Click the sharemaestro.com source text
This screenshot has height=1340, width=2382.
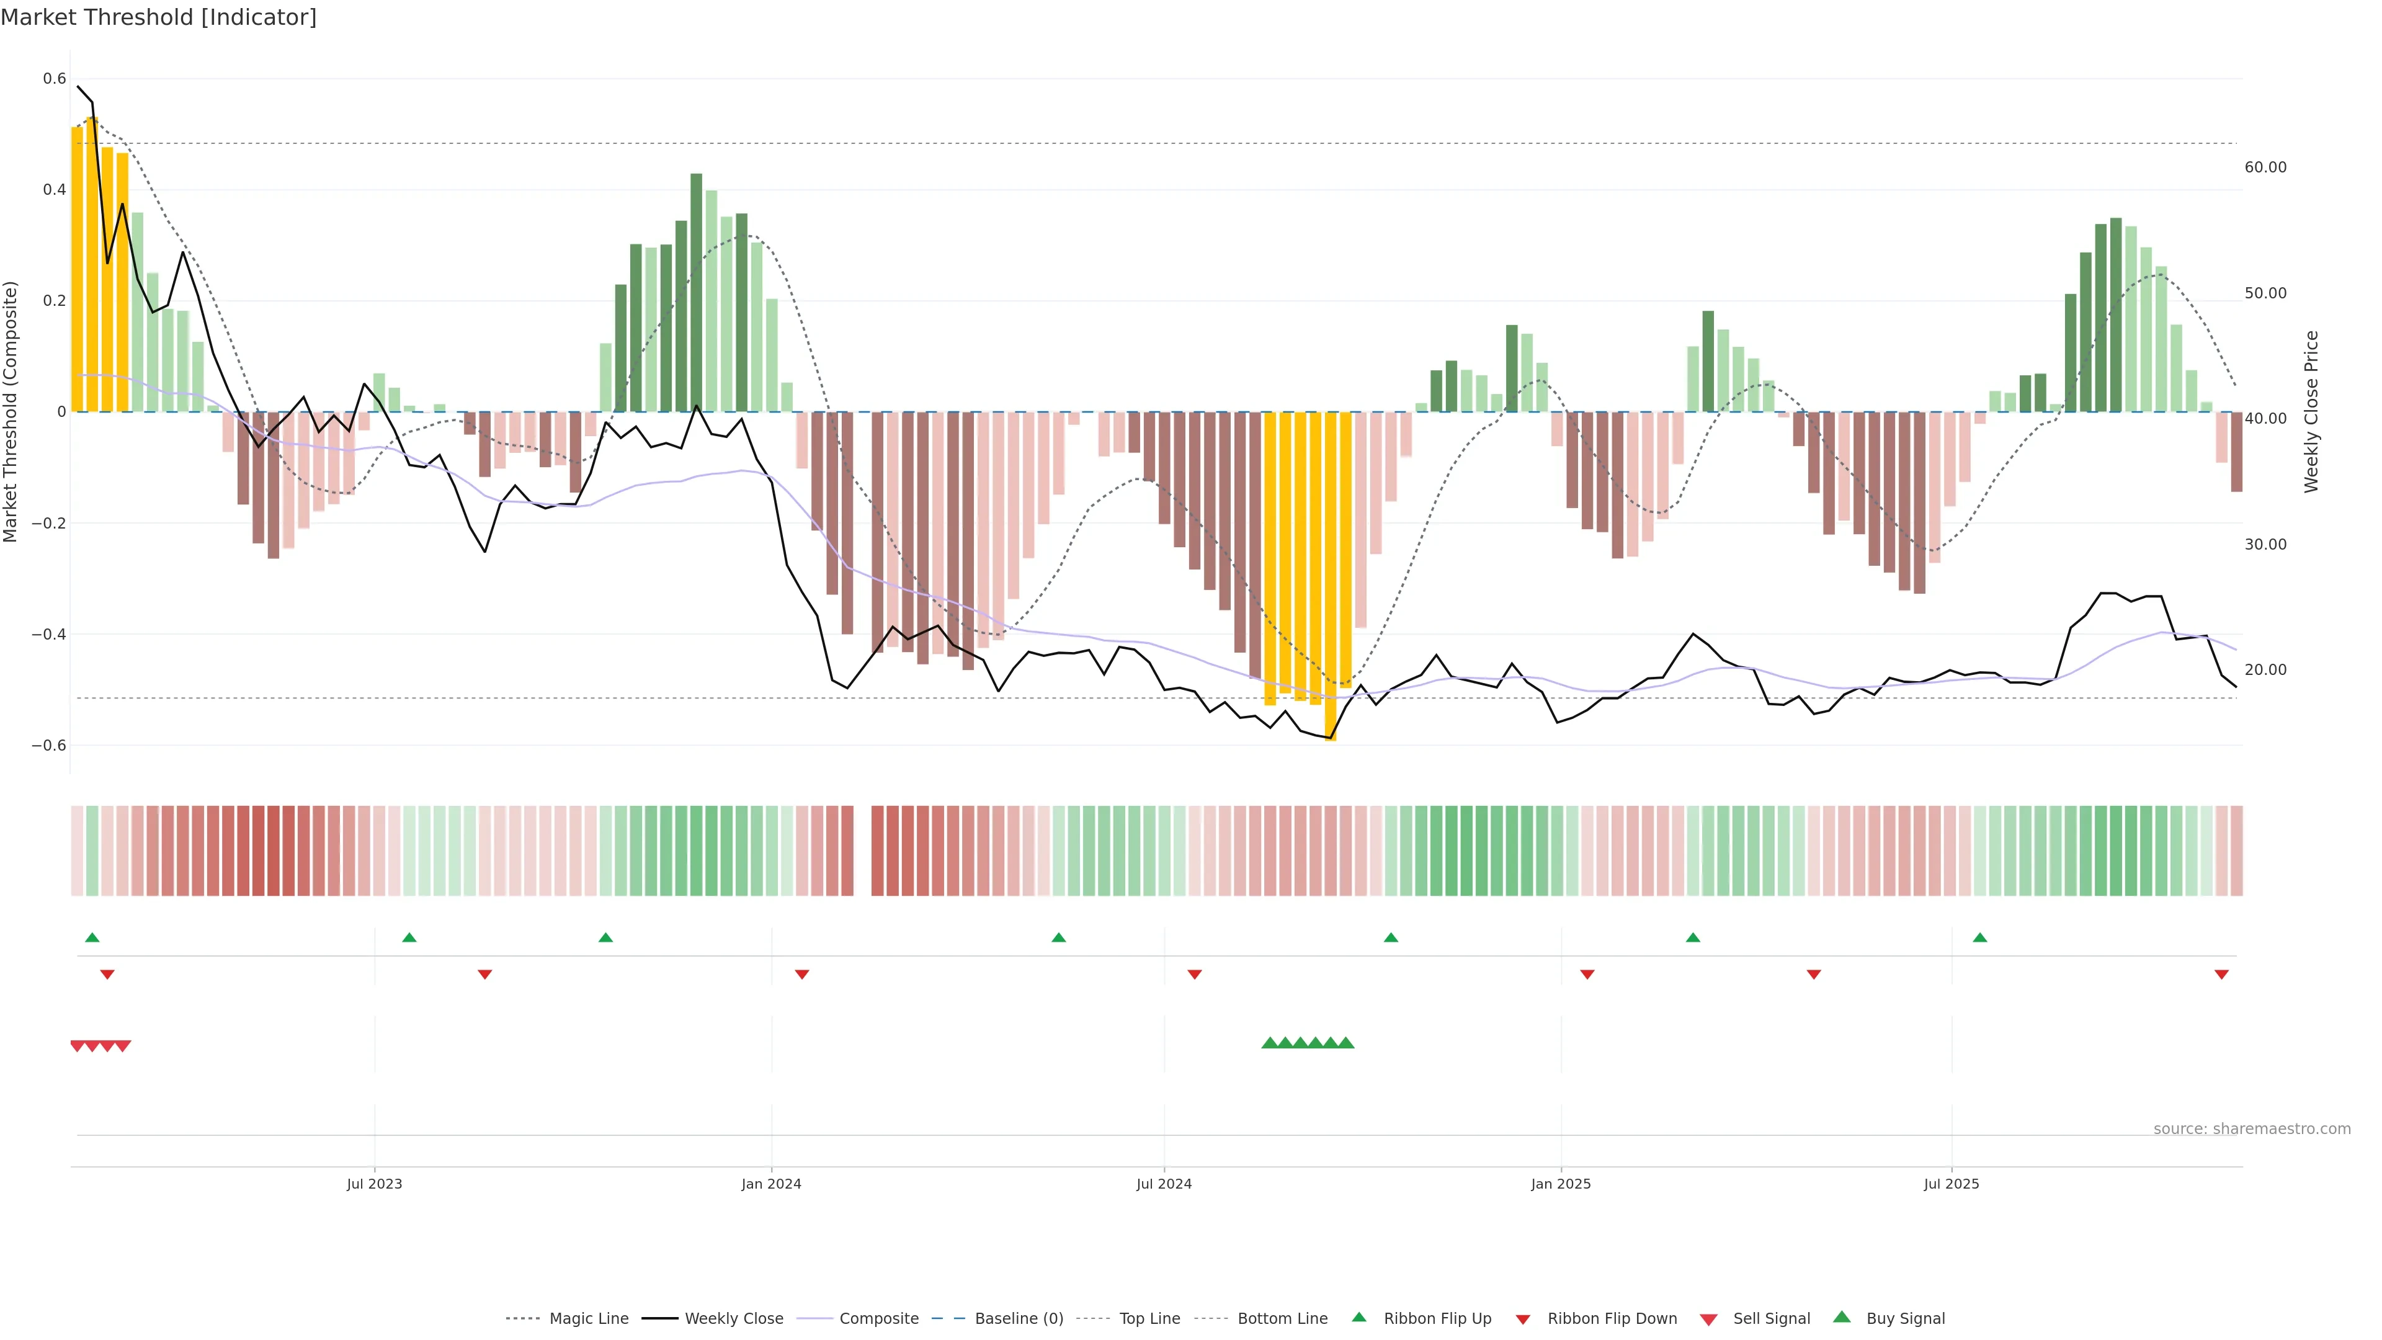tap(2252, 1129)
